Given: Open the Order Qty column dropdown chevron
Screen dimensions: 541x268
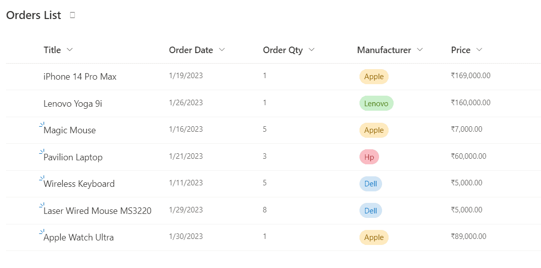Looking at the screenshot, I should [x=311, y=50].
